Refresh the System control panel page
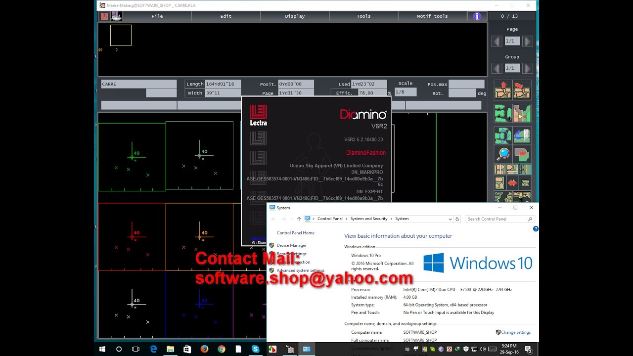 click(x=457, y=219)
